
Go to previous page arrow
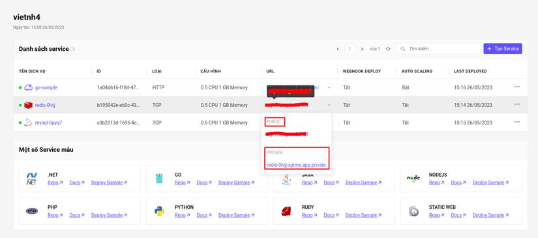click(x=338, y=49)
